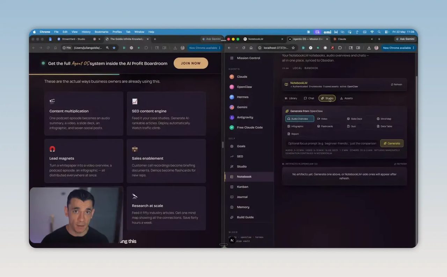Choose Slide Deck output type
Screen dimensions: 447x277
(354, 119)
